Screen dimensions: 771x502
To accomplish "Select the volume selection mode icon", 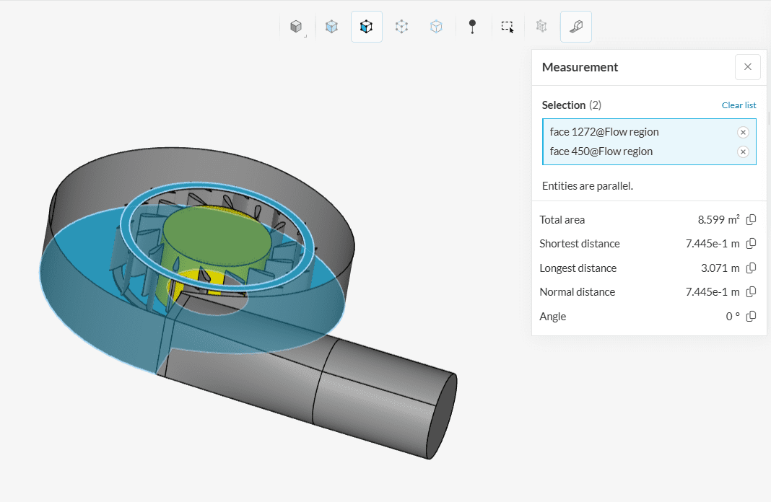I will [x=331, y=27].
